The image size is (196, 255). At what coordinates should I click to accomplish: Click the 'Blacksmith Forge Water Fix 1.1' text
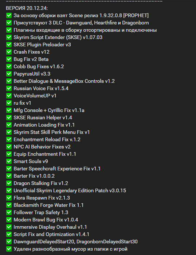(48, 205)
